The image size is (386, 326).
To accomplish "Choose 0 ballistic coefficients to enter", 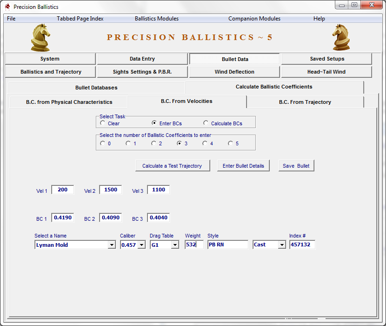I will (103, 143).
